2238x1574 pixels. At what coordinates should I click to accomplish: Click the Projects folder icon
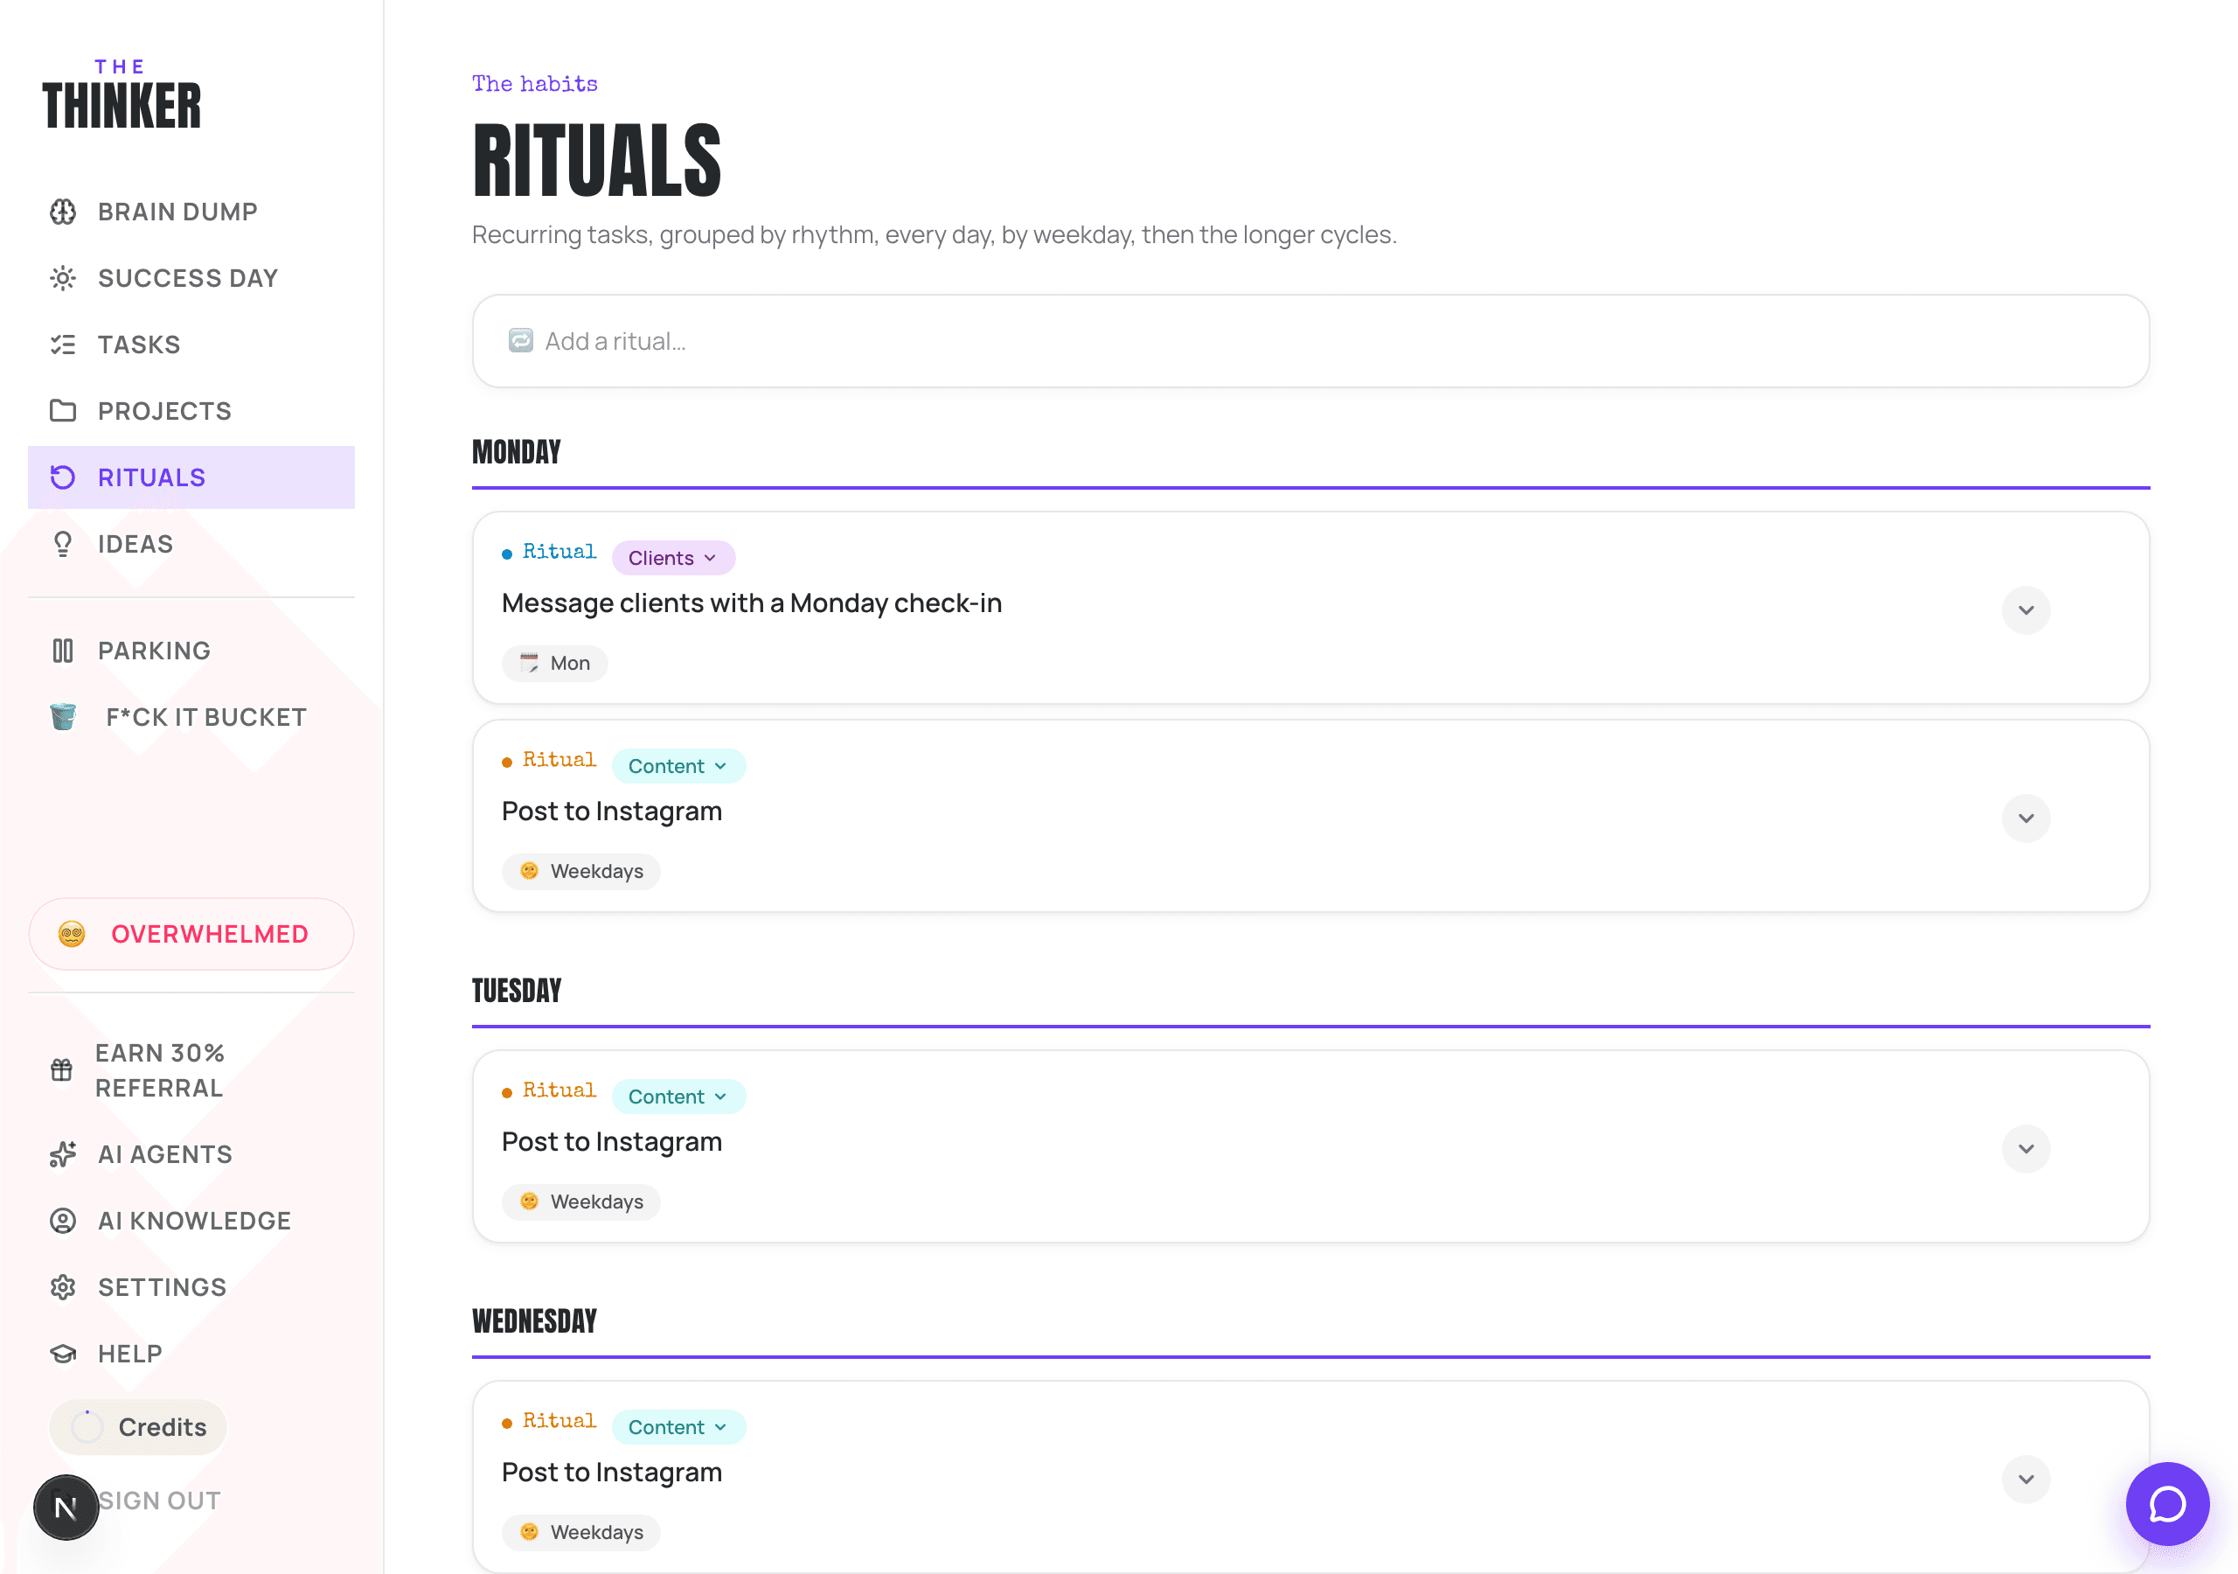coord(62,411)
